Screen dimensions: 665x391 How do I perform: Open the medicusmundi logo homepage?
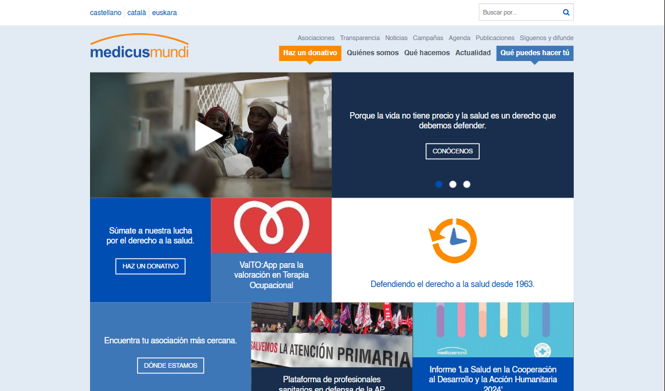pyautogui.click(x=139, y=46)
